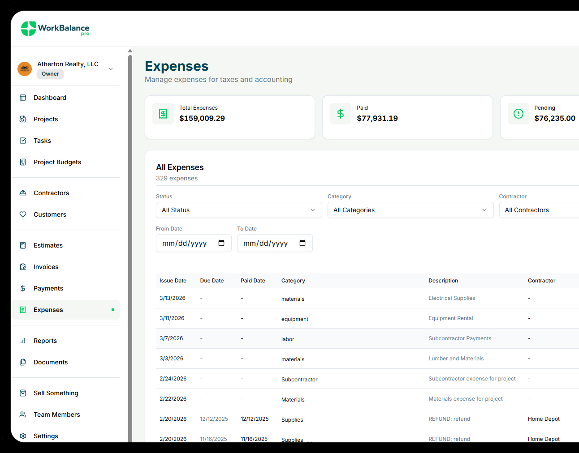Image resolution: width=579 pixels, height=453 pixels.
Task: Click the Reports bar chart icon
Action: [23, 341]
